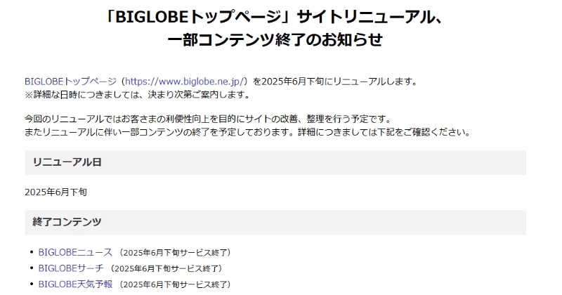Click the page title line 「BIGLOBEトップページ」サイトリニューアル

tap(275, 17)
